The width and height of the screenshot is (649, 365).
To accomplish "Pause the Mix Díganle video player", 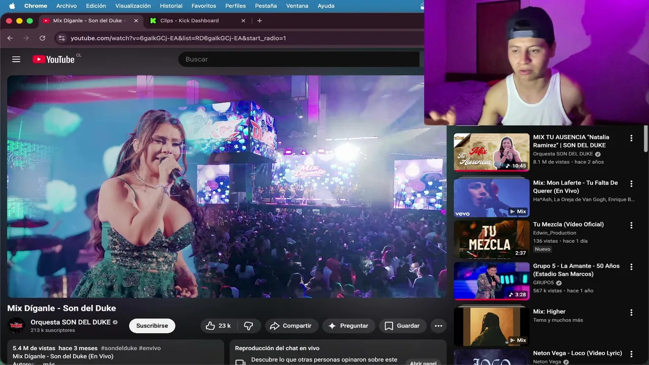I will tap(226, 186).
